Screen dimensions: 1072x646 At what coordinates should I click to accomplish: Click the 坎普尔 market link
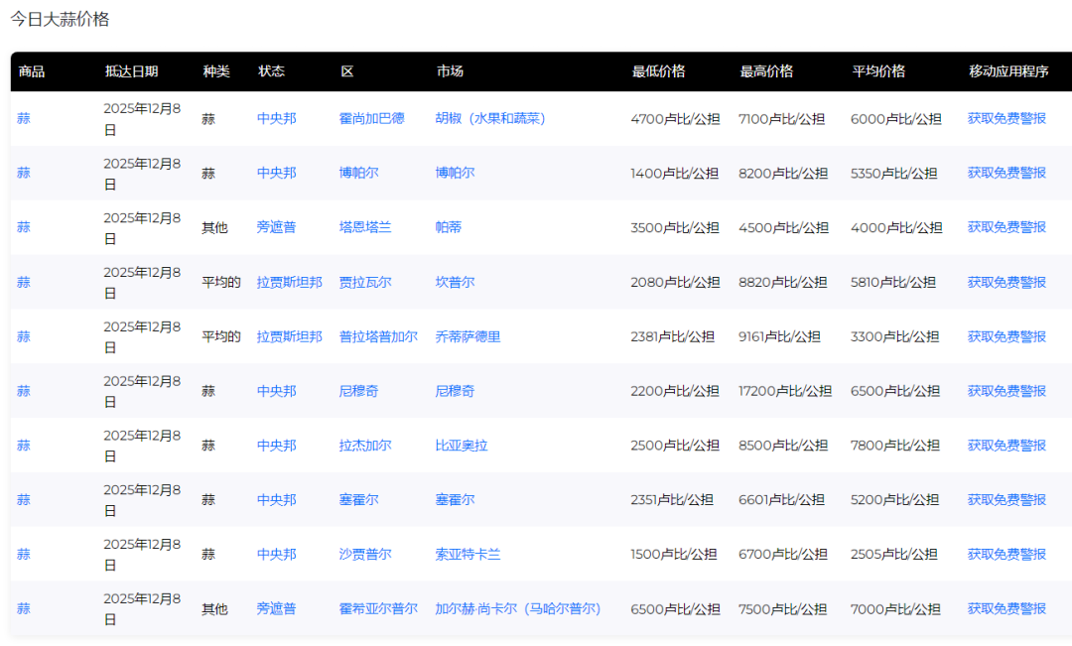point(455,283)
